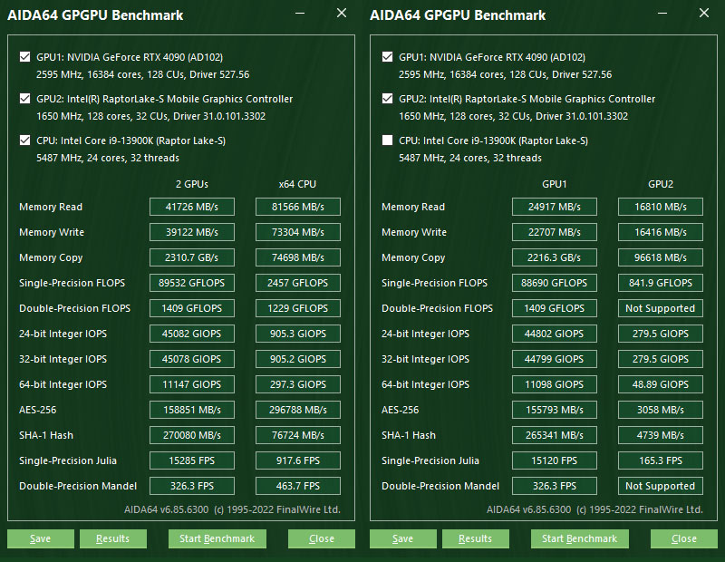Select the 4739 MB/s SHA-1 value
725x562 pixels.
pos(661,436)
